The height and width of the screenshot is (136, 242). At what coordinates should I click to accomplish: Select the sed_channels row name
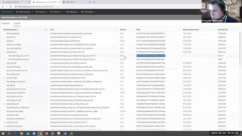tap(11, 63)
